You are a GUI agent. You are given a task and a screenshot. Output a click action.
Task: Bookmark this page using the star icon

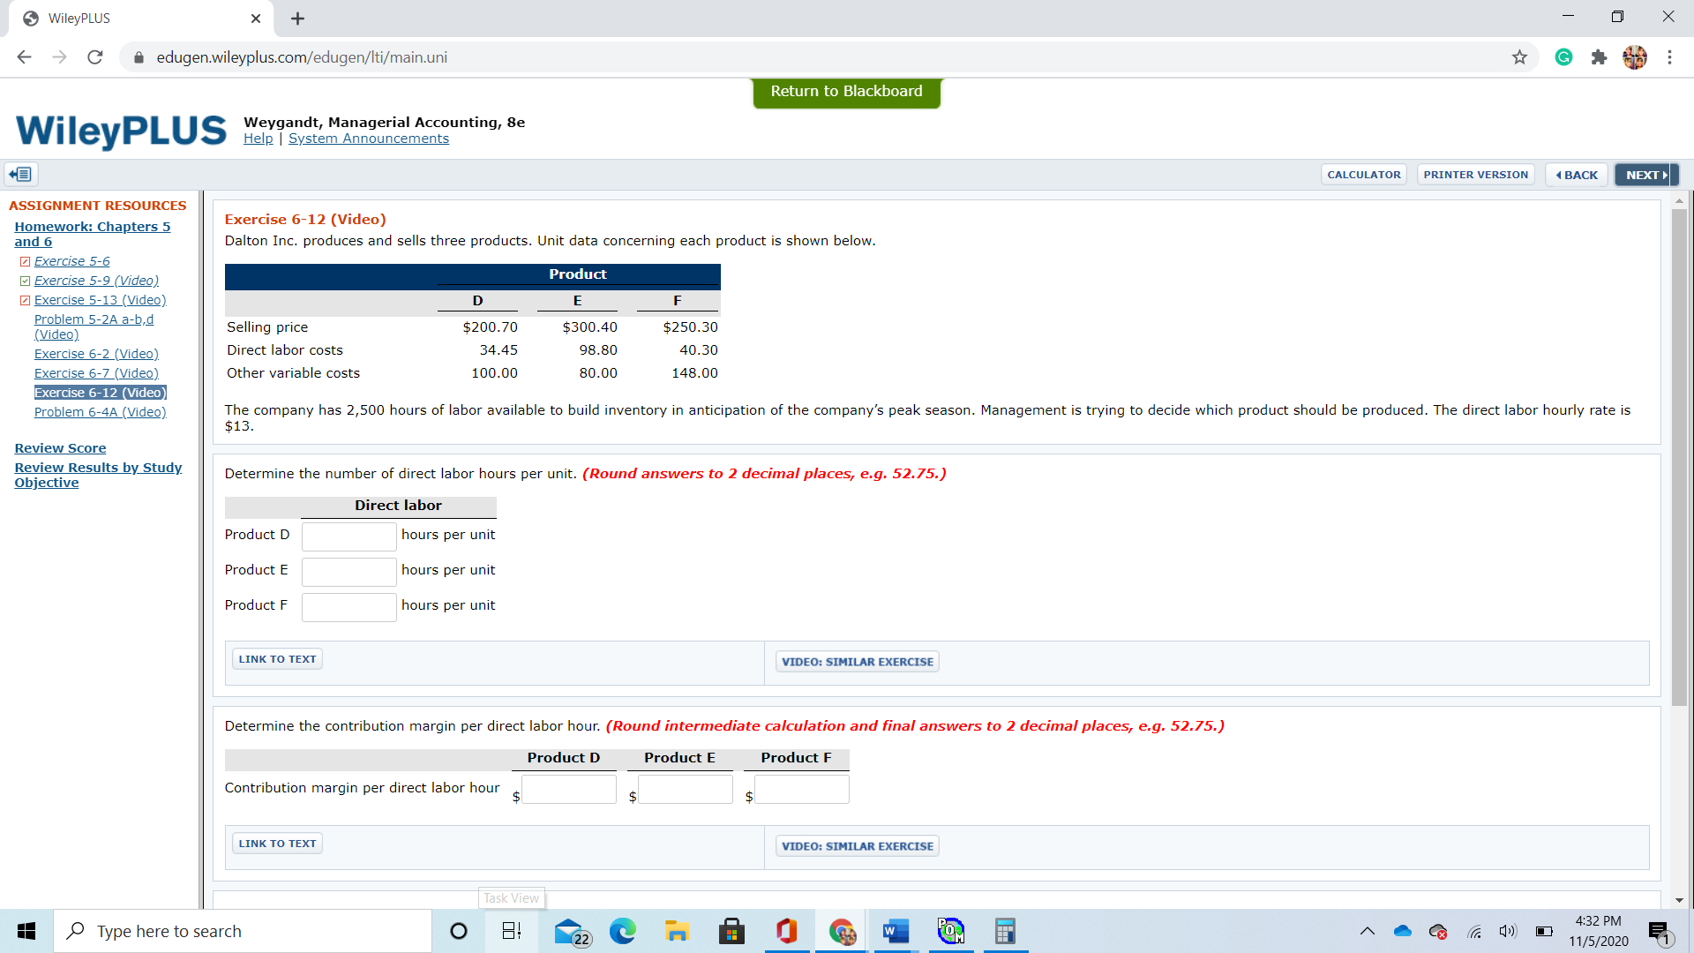point(1519,56)
